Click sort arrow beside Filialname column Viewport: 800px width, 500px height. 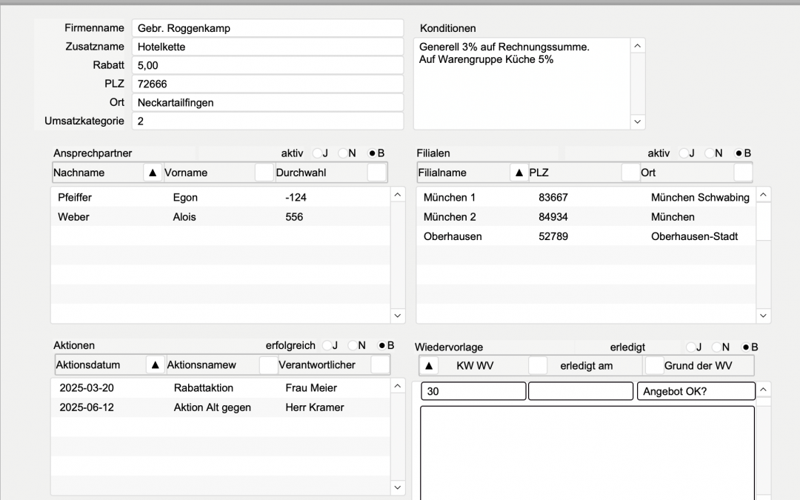tap(519, 173)
